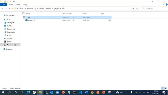Show hidden system tray icons

pyautogui.click(x=127, y=92)
